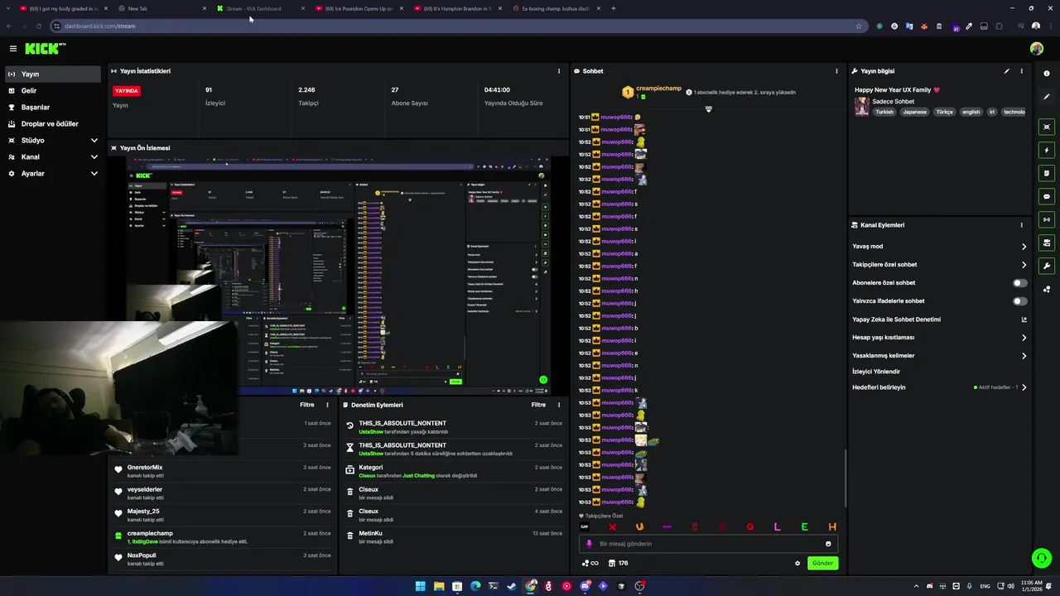
Task: Select the orange U emote
Action: coord(639,527)
